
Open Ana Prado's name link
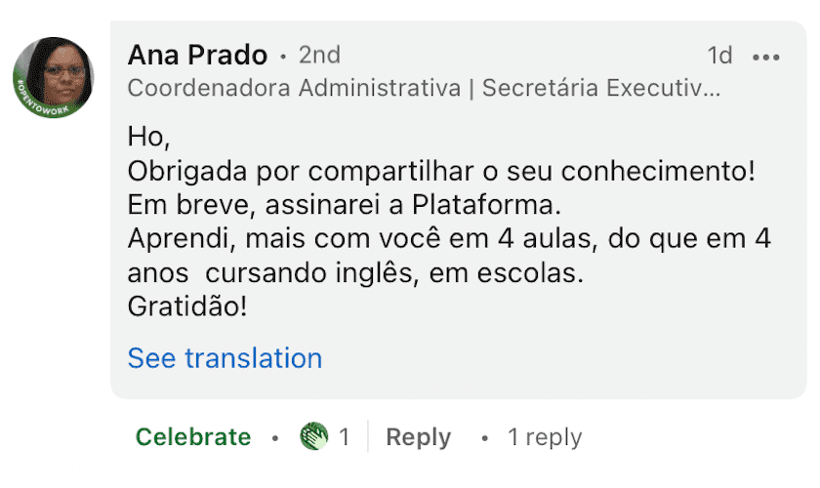point(197,55)
